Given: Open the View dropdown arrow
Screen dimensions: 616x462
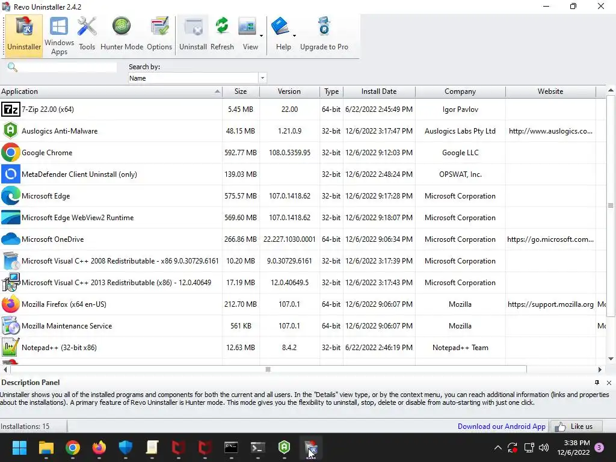Looking at the screenshot, I should [261, 36].
